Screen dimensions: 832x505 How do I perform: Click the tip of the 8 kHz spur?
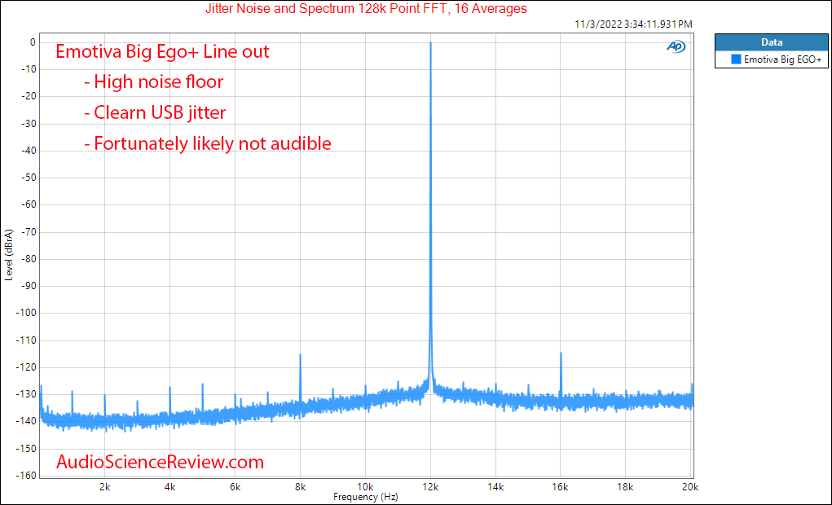(301, 354)
